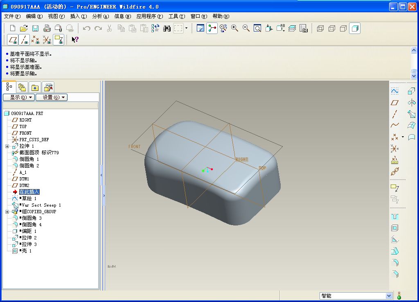Insert a coordinate system from the right toolbar
This screenshot has height=302, width=419.
[395, 148]
